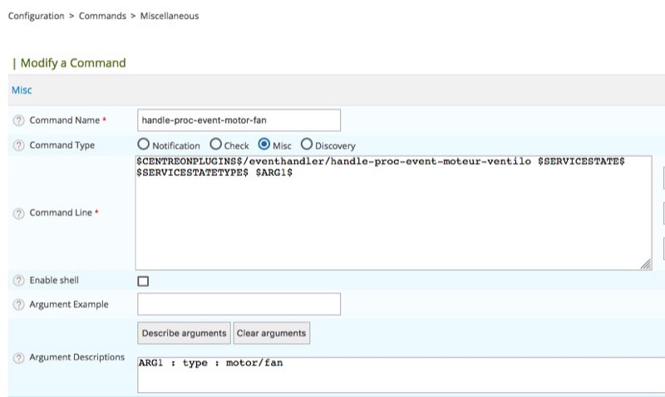This screenshot has height=397, width=665.
Task: Click help icon beside Argument Example
Action: tap(18, 305)
